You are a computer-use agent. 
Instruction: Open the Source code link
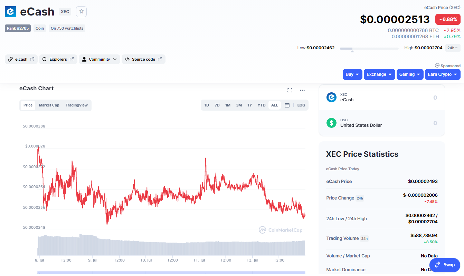(143, 59)
